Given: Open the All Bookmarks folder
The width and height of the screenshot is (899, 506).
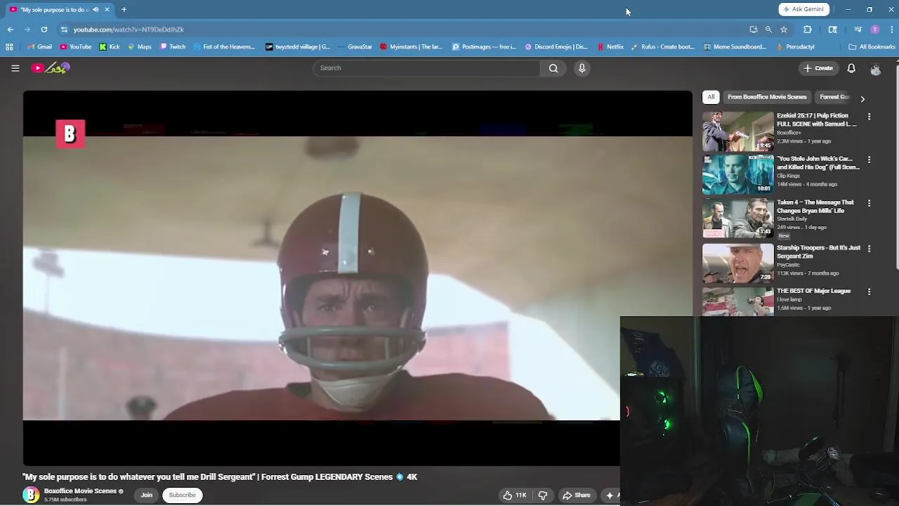Looking at the screenshot, I should point(872,47).
